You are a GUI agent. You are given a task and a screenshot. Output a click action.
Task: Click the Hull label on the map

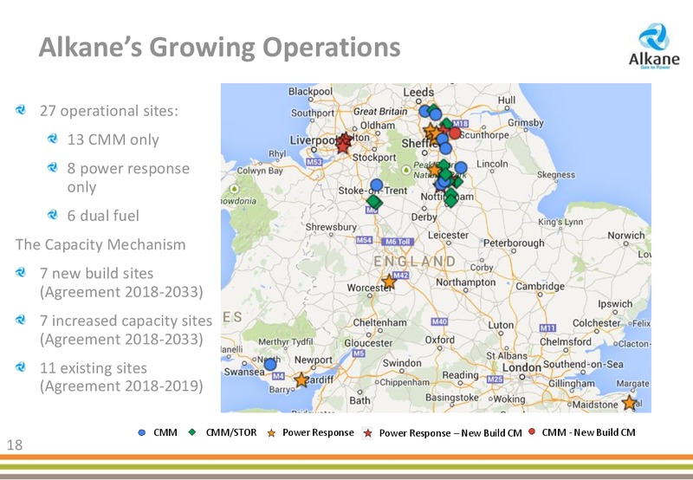point(507,101)
